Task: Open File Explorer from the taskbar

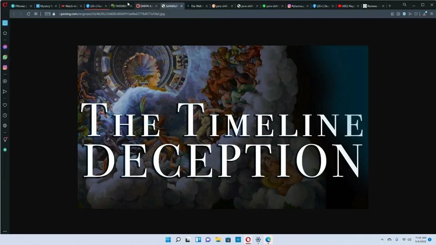Action: 218,240
